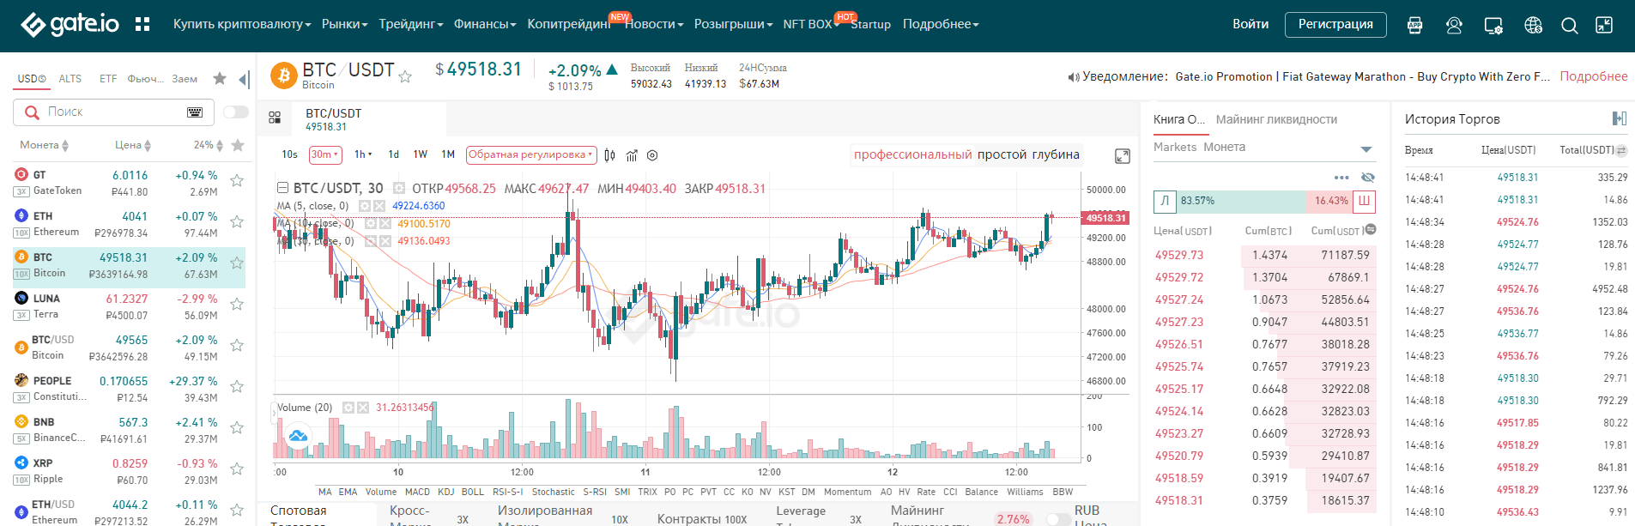Open the apps grid menu icon
The width and height of the screenshot is (1635, 526).
[x=142, y=24]
